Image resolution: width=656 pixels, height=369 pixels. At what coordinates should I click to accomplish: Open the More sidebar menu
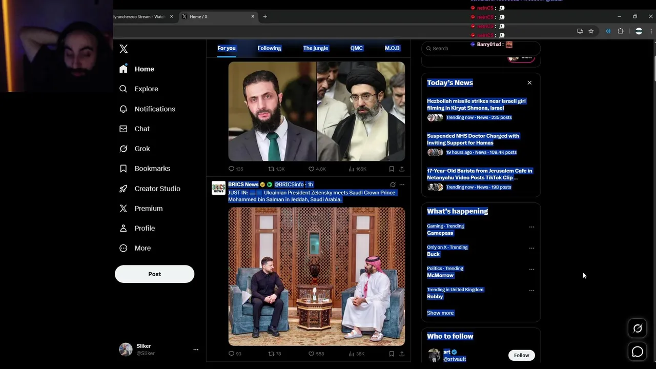tap(135, 248)
